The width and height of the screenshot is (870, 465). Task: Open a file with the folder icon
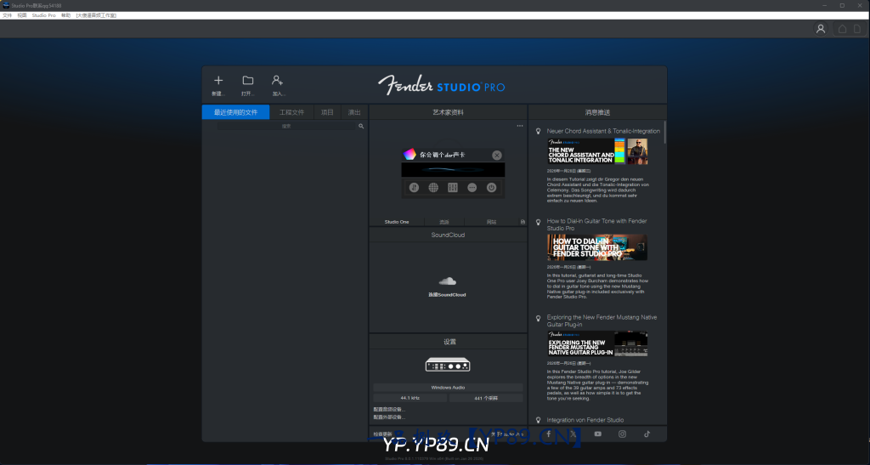pyautogui.click(x=248, y=81)
